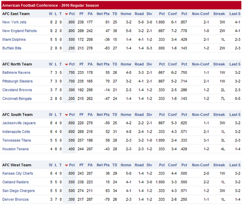243x205 pixels.
Task: Select the Pittsburgh Steelers link
Action: (x=17, y=81)
